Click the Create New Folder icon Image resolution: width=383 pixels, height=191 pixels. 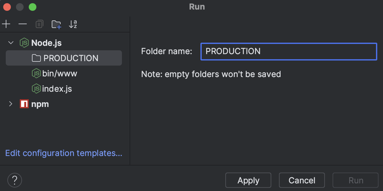[x=56, y=24]
